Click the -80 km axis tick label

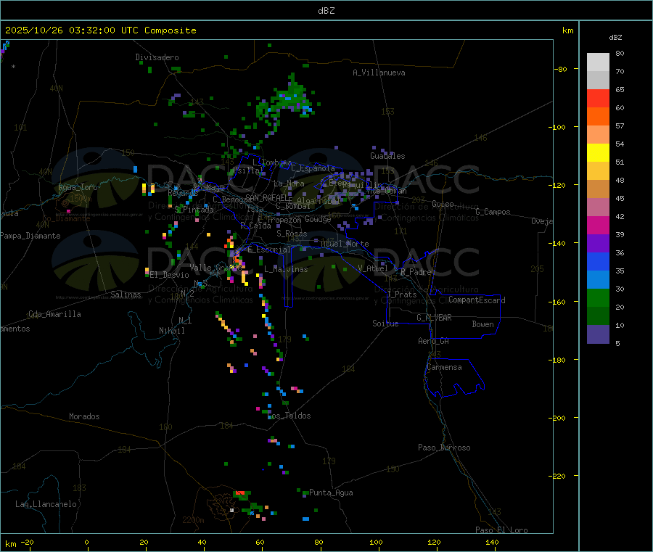pos(561,69)
